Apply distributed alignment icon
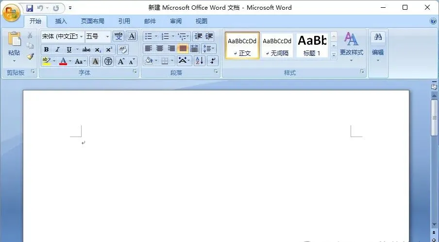The height and width of the screenshot is (242, 439). pyautogui.click(x=194, y=49)
